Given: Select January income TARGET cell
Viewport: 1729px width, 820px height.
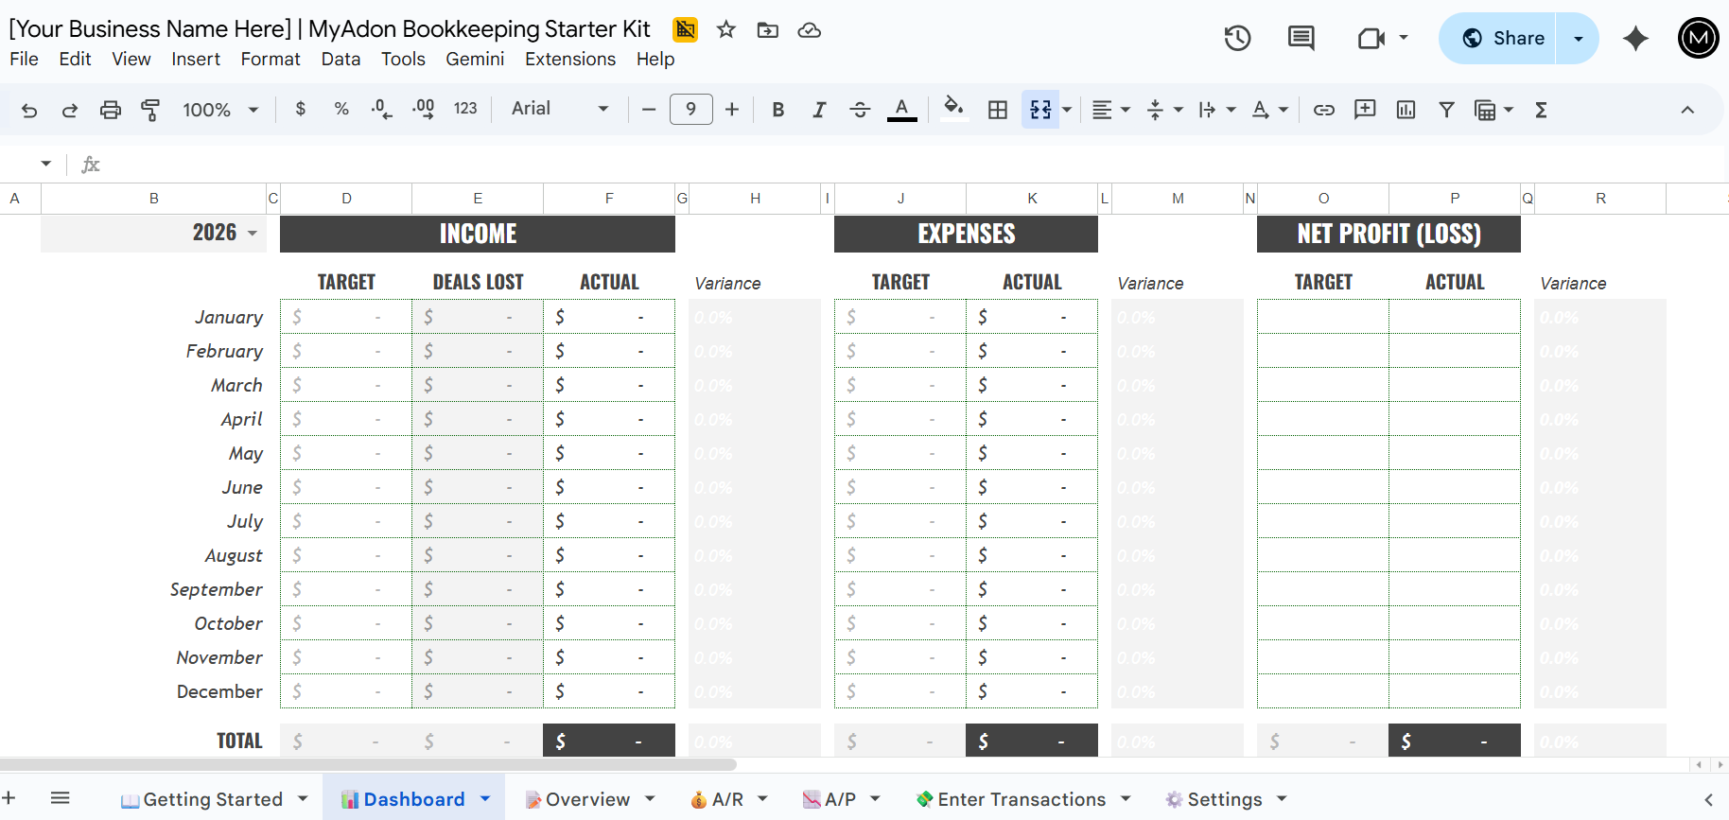Looking at the screenshot, I should coord(346,317).
